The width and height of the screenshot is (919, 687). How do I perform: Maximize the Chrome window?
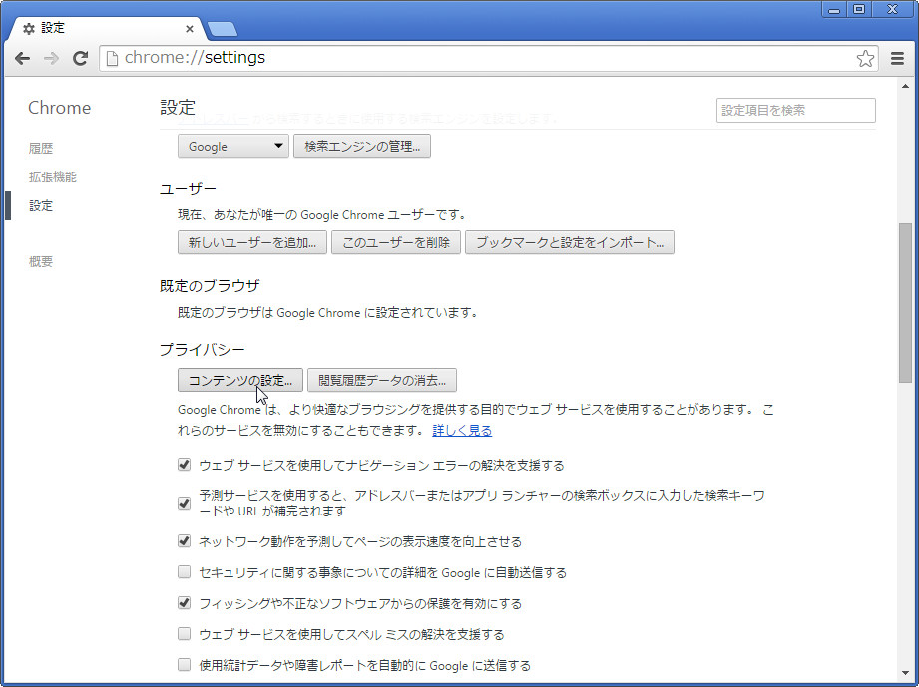[859, 9]
